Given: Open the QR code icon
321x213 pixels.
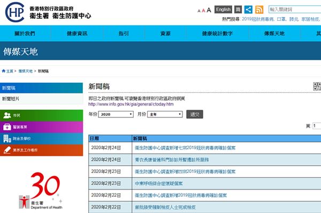Looking at the screenshot, I should click(x=317, y=86).
